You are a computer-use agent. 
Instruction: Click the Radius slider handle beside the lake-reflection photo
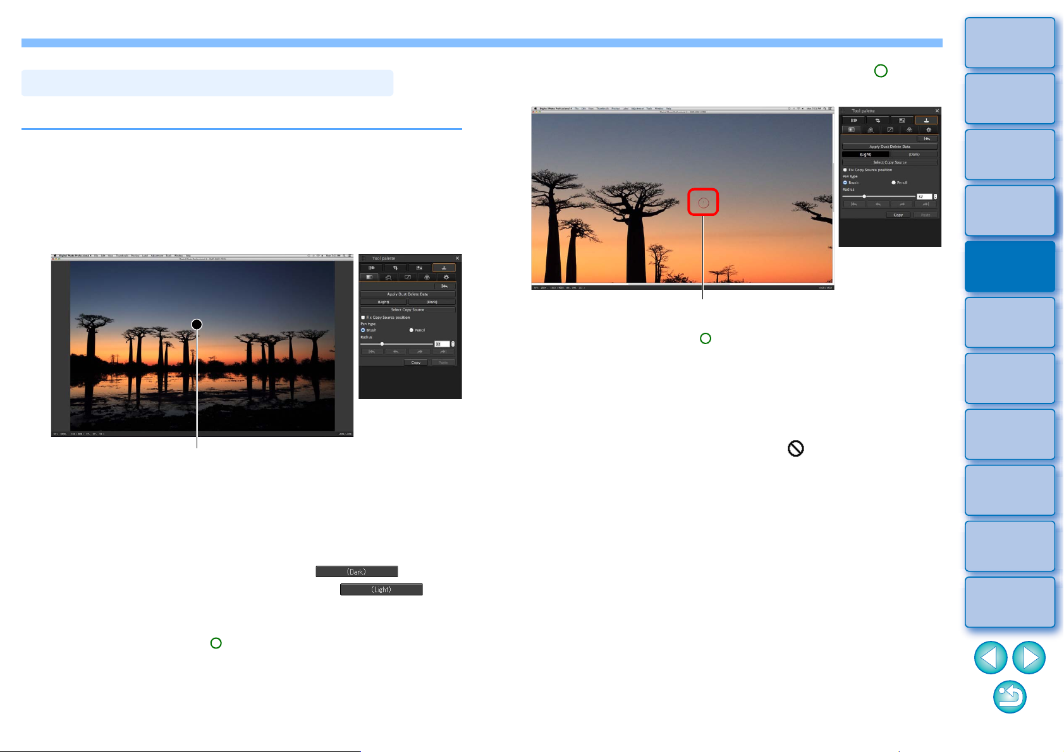point(382,344)
